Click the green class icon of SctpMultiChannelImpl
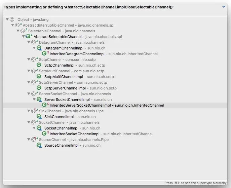This screenshot has height=188, width=231. point(39,76)
